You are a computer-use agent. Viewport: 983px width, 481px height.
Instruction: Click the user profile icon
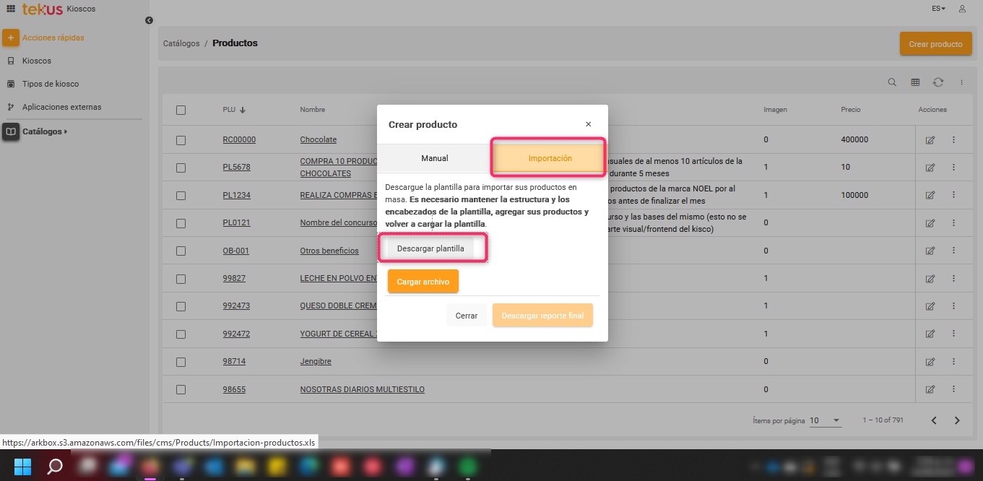(x=962, y=9)
